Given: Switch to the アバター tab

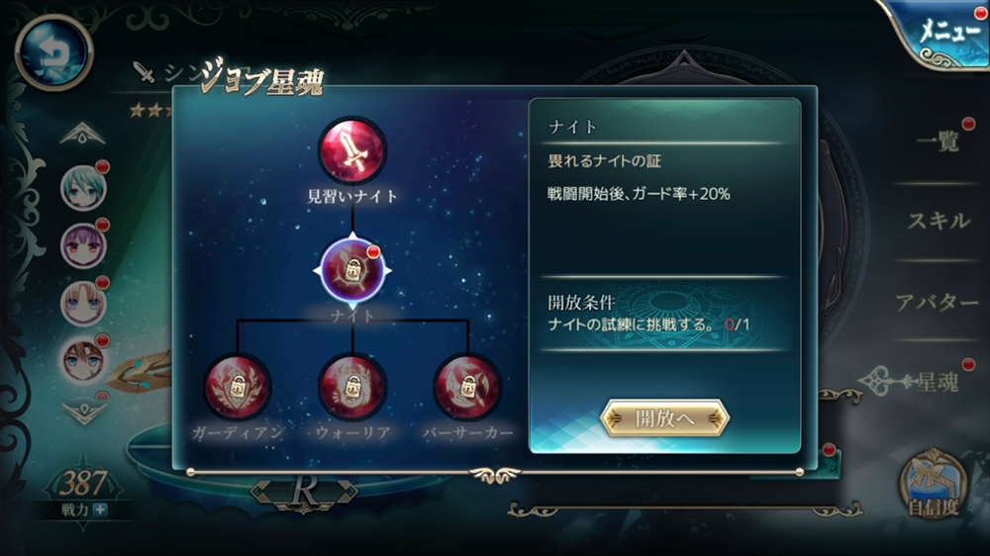Looking at the screenshot, I should (938, 303).
